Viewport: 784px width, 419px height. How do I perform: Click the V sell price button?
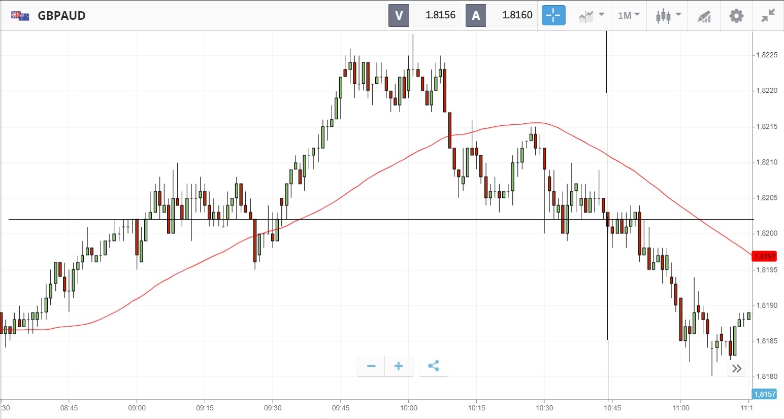[x=399, y=15]
